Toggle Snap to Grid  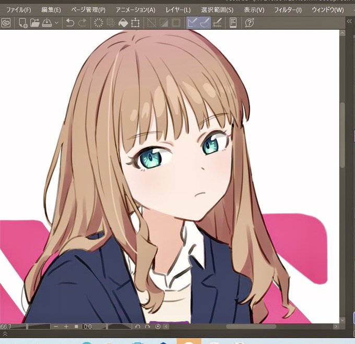coord(217,23)
